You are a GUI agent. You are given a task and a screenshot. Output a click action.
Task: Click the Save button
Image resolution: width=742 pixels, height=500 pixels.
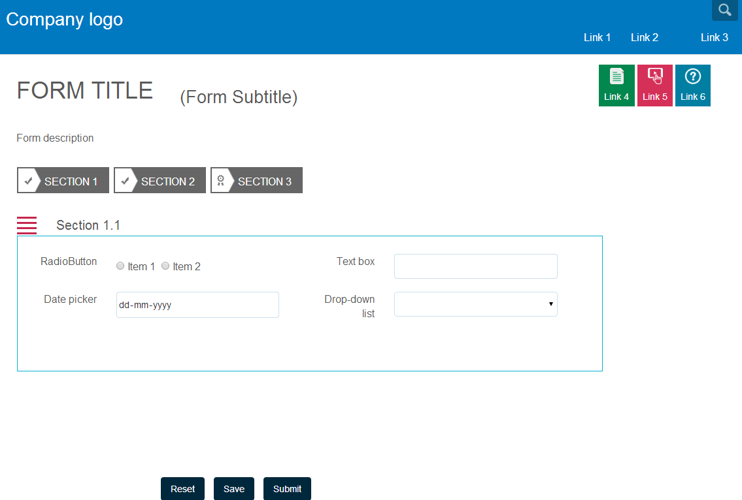pyautogui.click(x=234, y=489)
